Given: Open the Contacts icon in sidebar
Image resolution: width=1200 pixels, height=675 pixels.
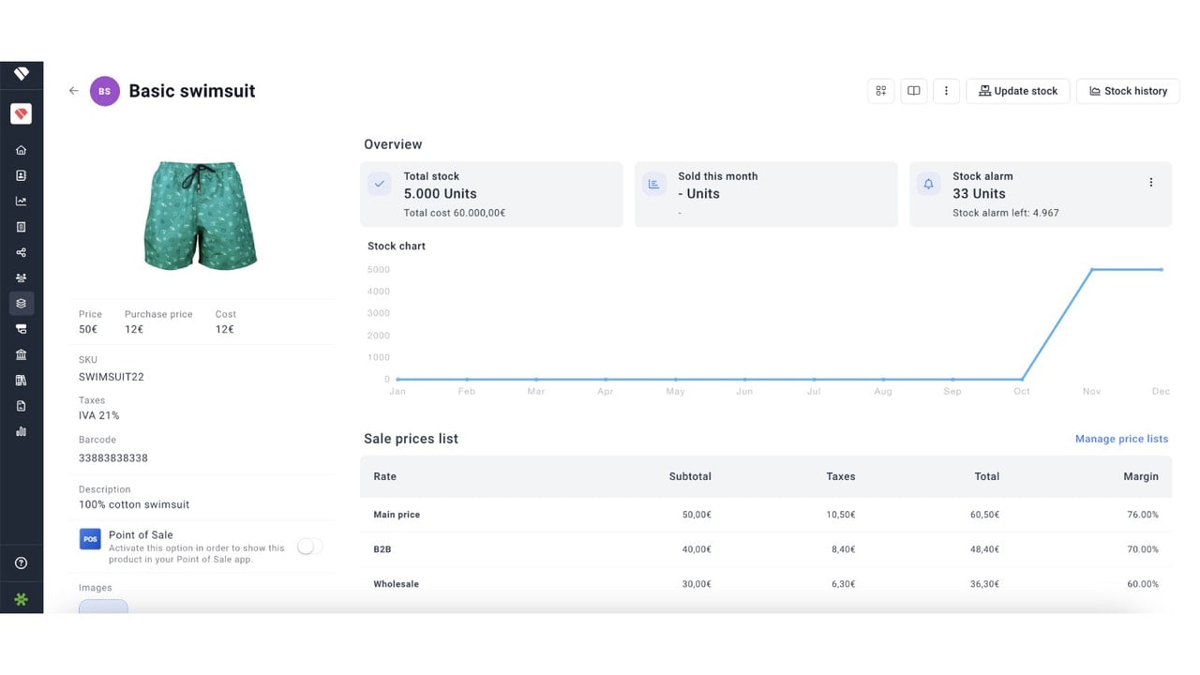Looking at the screenshot, I should point(21,175).
